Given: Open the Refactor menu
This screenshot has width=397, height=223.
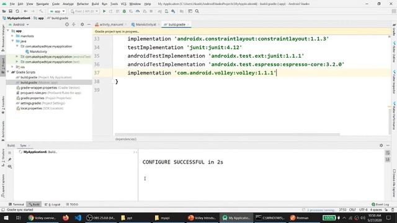Looking at the screenshot, I should coord(83,4).
